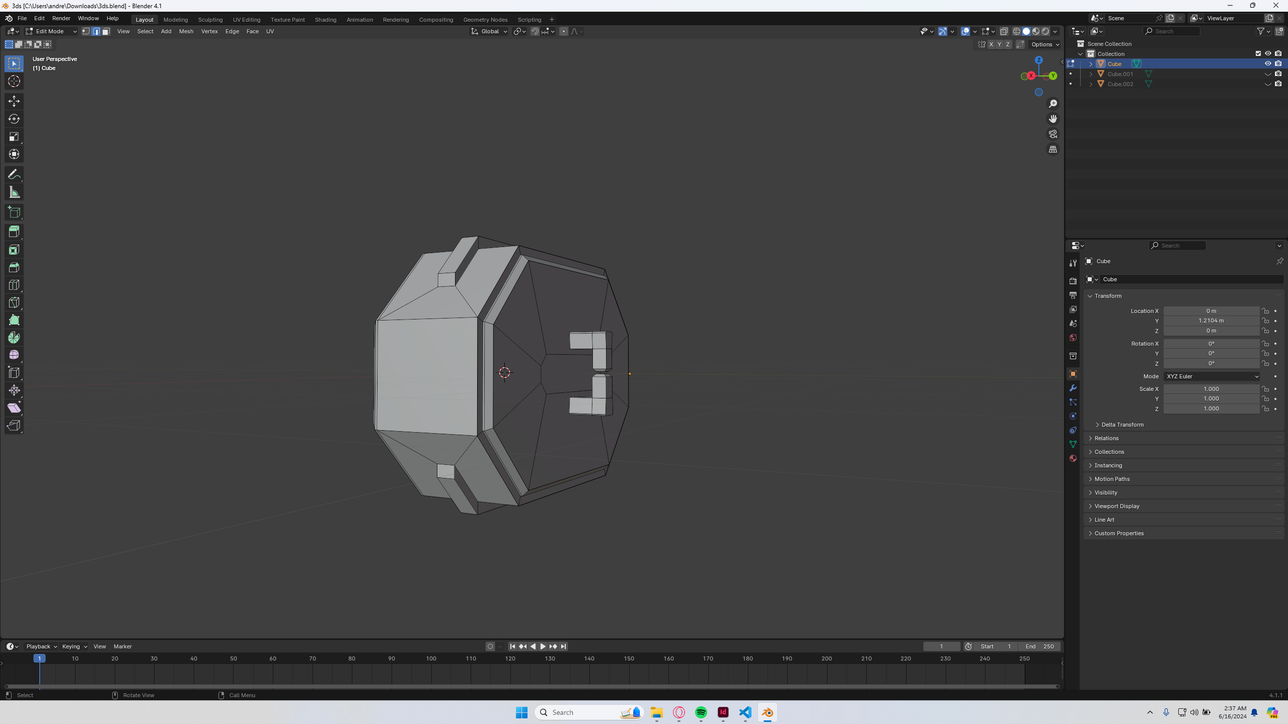This screenshot has height=724, width=1288.
Task: Toggle camera view in viewport
Action: [1053, 134]
